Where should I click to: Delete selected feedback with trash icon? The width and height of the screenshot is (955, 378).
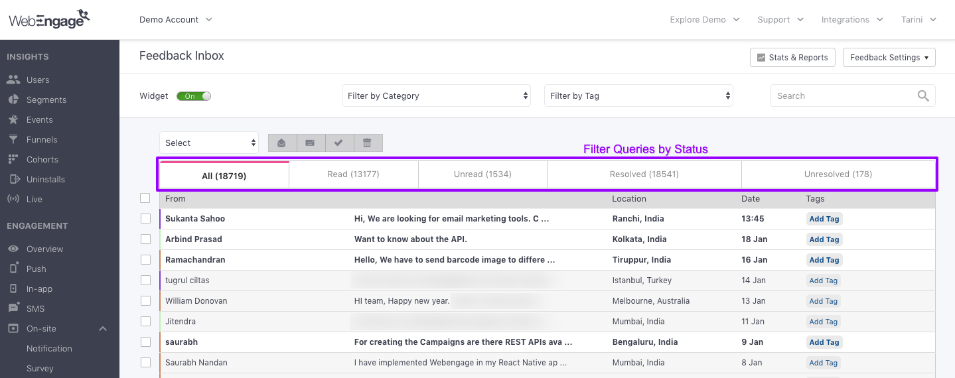pyautogui.click(x=368, y=143)
